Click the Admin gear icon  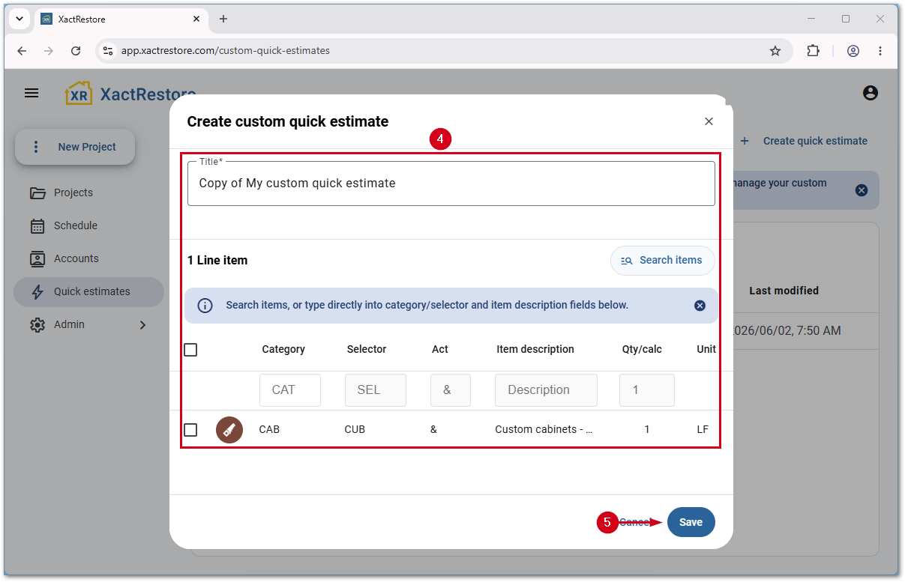pyautogui.click(x=37, y=325)
